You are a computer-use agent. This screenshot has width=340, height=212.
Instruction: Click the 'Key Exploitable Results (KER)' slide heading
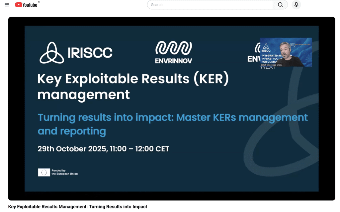133,79
